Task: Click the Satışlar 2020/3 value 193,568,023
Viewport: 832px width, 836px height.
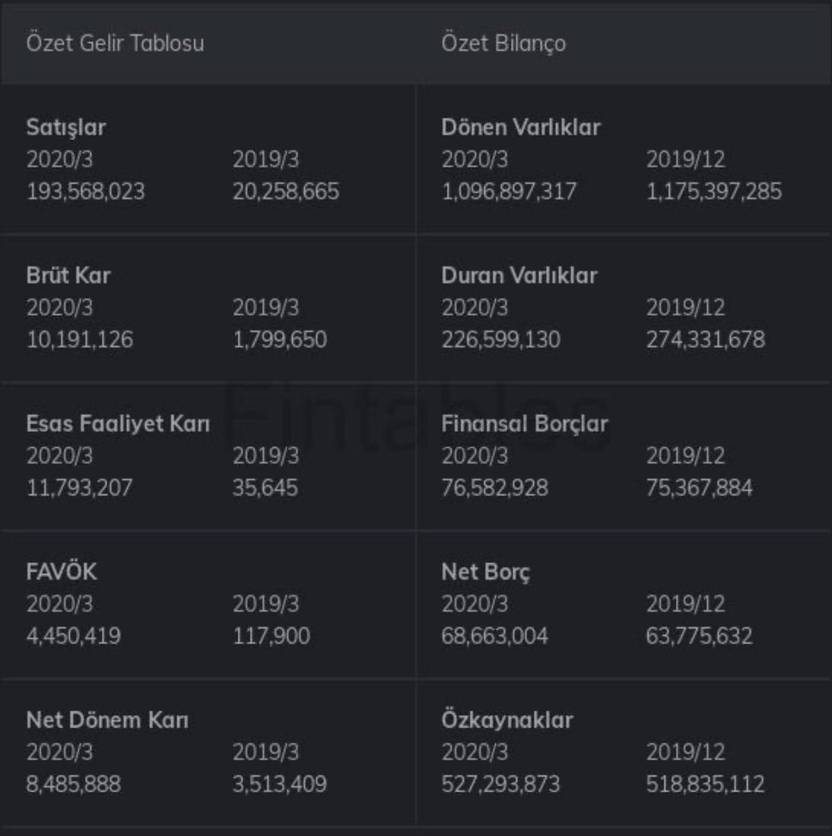Action: coord(86,192)
